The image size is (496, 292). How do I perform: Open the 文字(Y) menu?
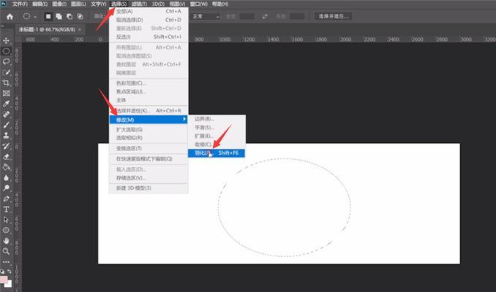[x=98, y=4]
